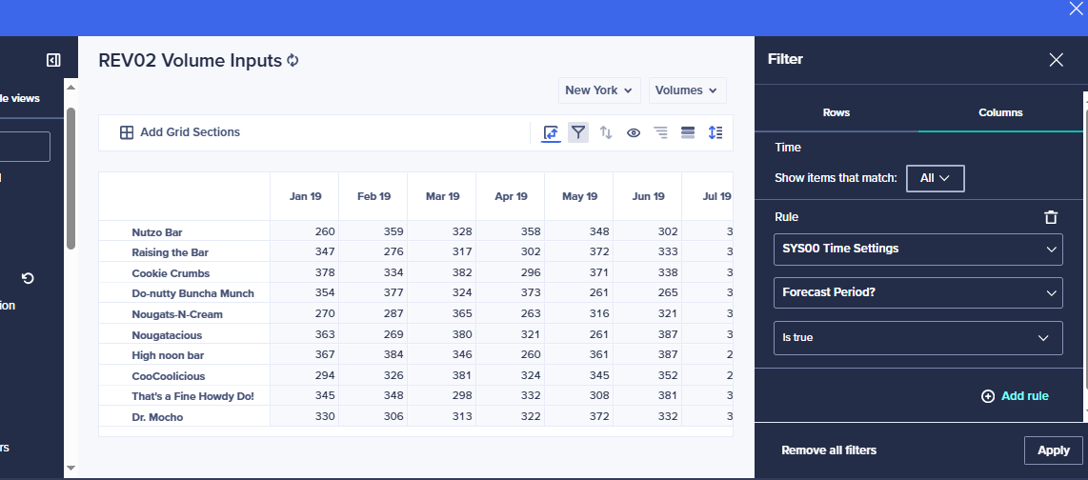Click the conditional formatting bars icon
1088x480 pixels.
coord(688,132)
